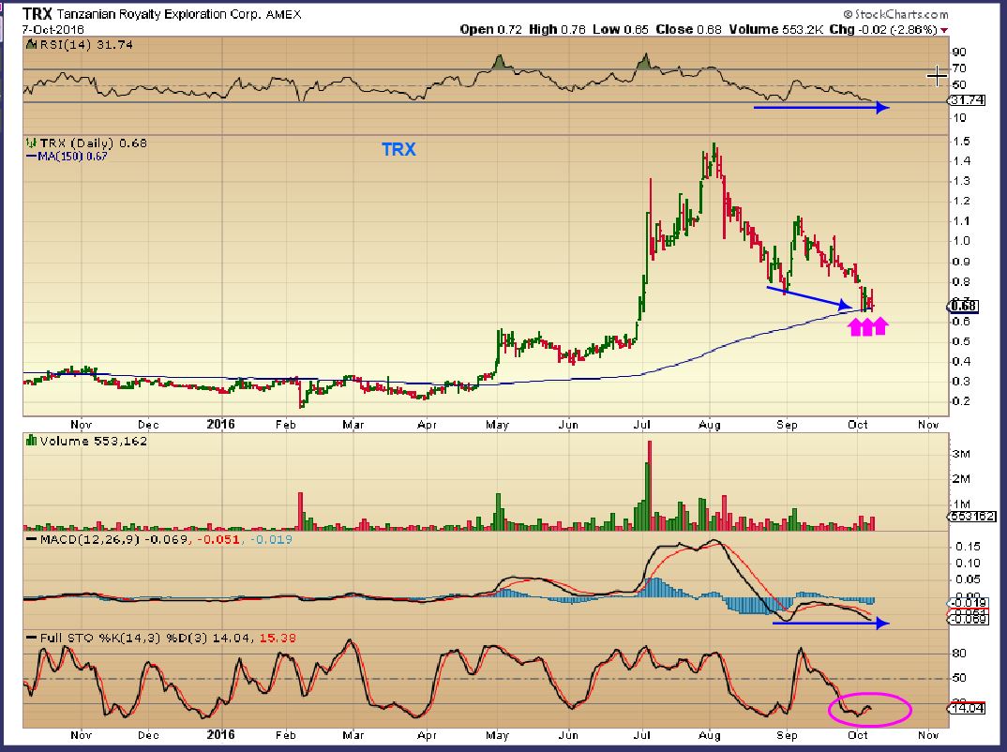Click the 70 level on the RSI axis
This screenshot has width=1007, height=752.
(x=959, y=68)
